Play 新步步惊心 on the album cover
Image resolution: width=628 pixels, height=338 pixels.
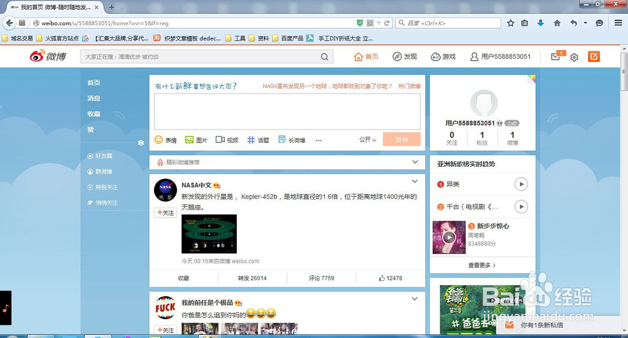tap(449, 238)
